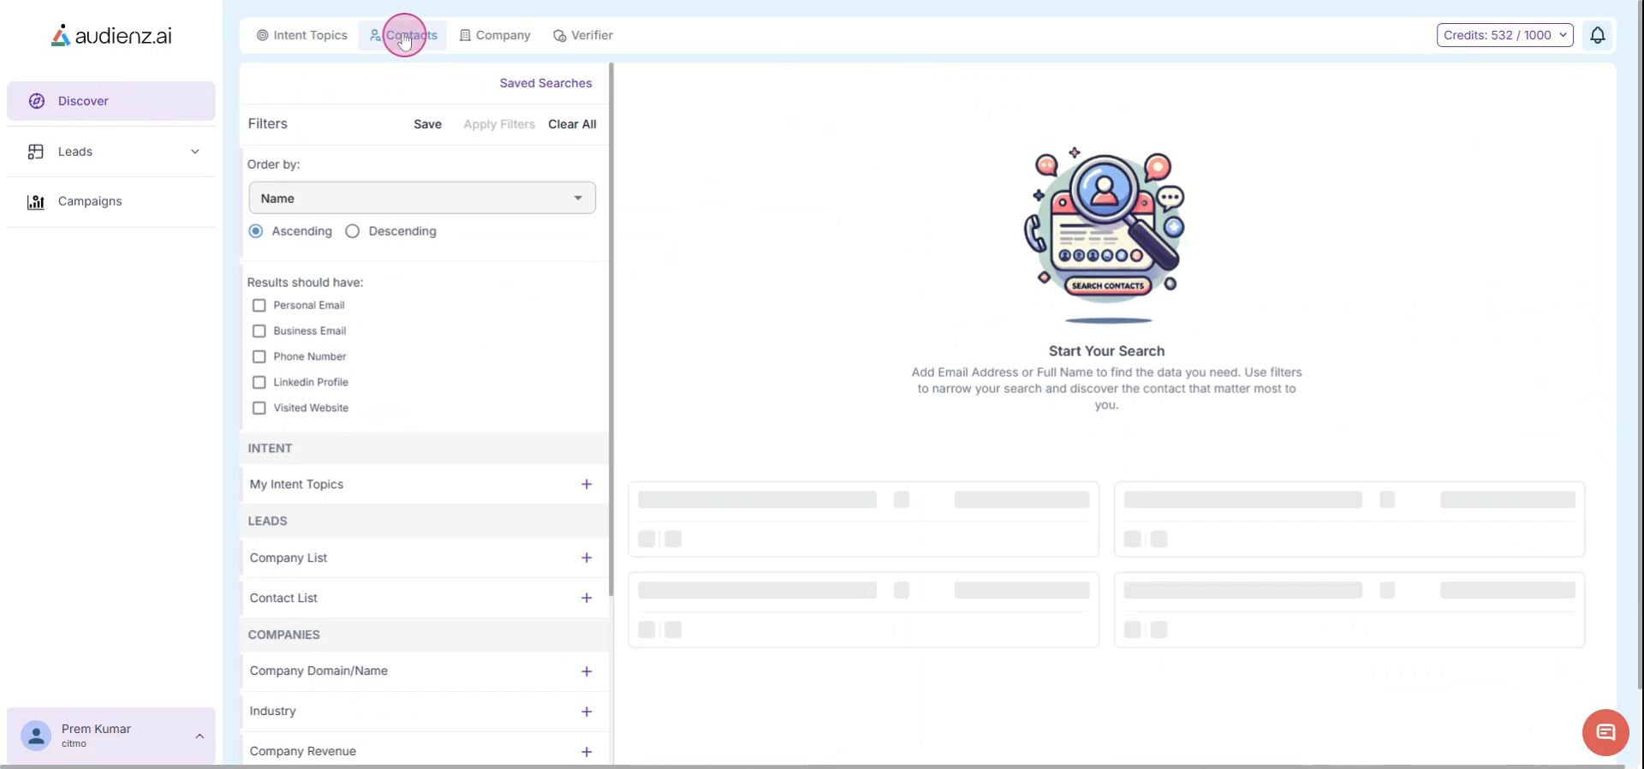Add a Company List filter
Viewport: 1644px width, 769px height.
tap(587, 558)
